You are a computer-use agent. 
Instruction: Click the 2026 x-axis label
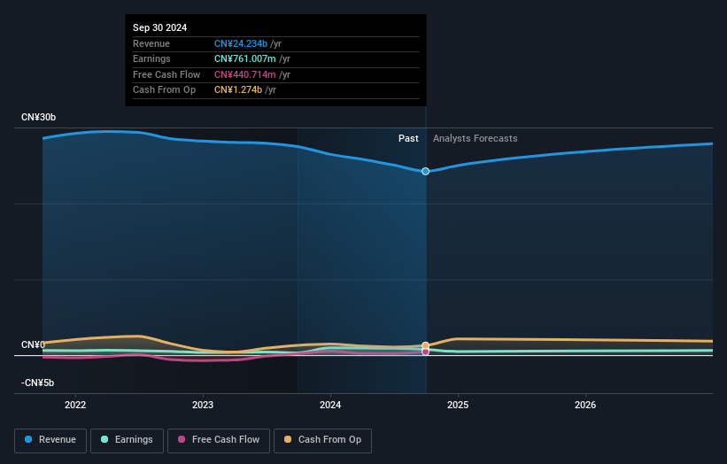585,406
